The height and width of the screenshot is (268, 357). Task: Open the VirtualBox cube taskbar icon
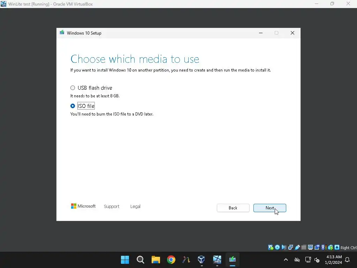click(201, 260)
